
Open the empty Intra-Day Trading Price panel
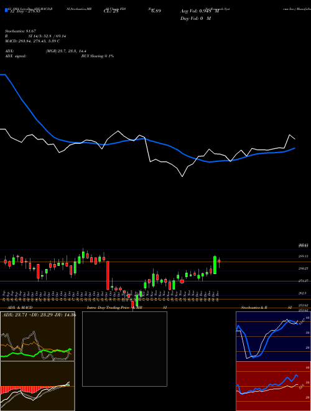pos(124,349)
